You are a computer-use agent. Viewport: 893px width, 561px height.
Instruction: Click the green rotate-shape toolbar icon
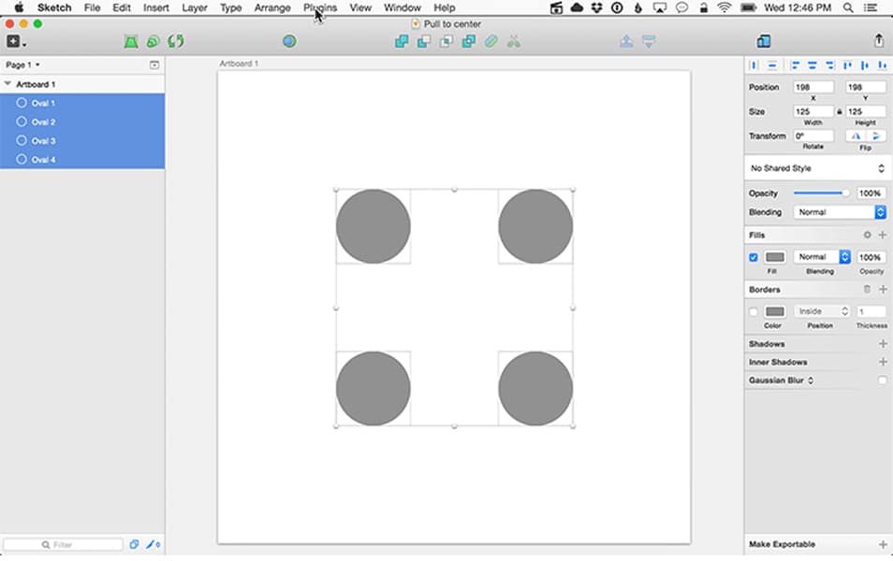tap(154, 41)
